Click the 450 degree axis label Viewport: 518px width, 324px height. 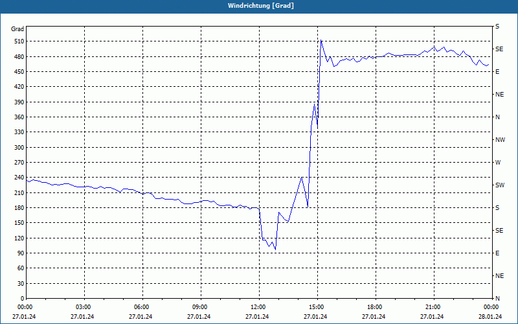click(x=20, y=72)
